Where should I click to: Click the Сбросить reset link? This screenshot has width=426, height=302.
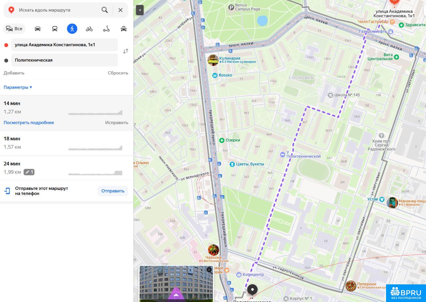pyautogui.click(x=118, y=73)
